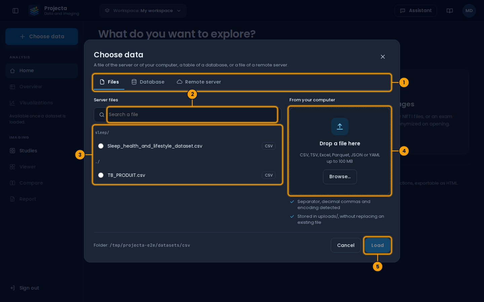Close the Choose data dialog
Screen dimensions: 484x302
383,57
